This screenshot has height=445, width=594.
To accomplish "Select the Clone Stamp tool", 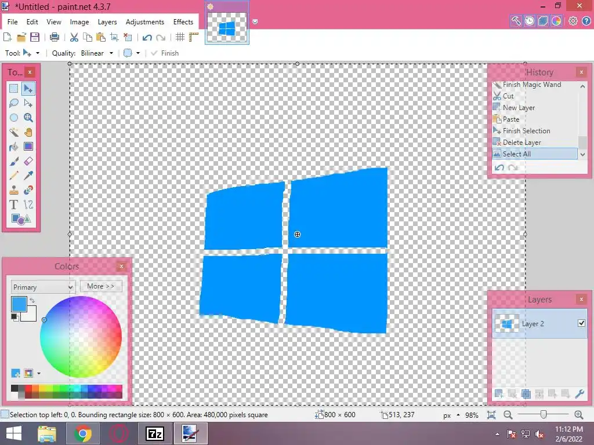I will (14, 190).
